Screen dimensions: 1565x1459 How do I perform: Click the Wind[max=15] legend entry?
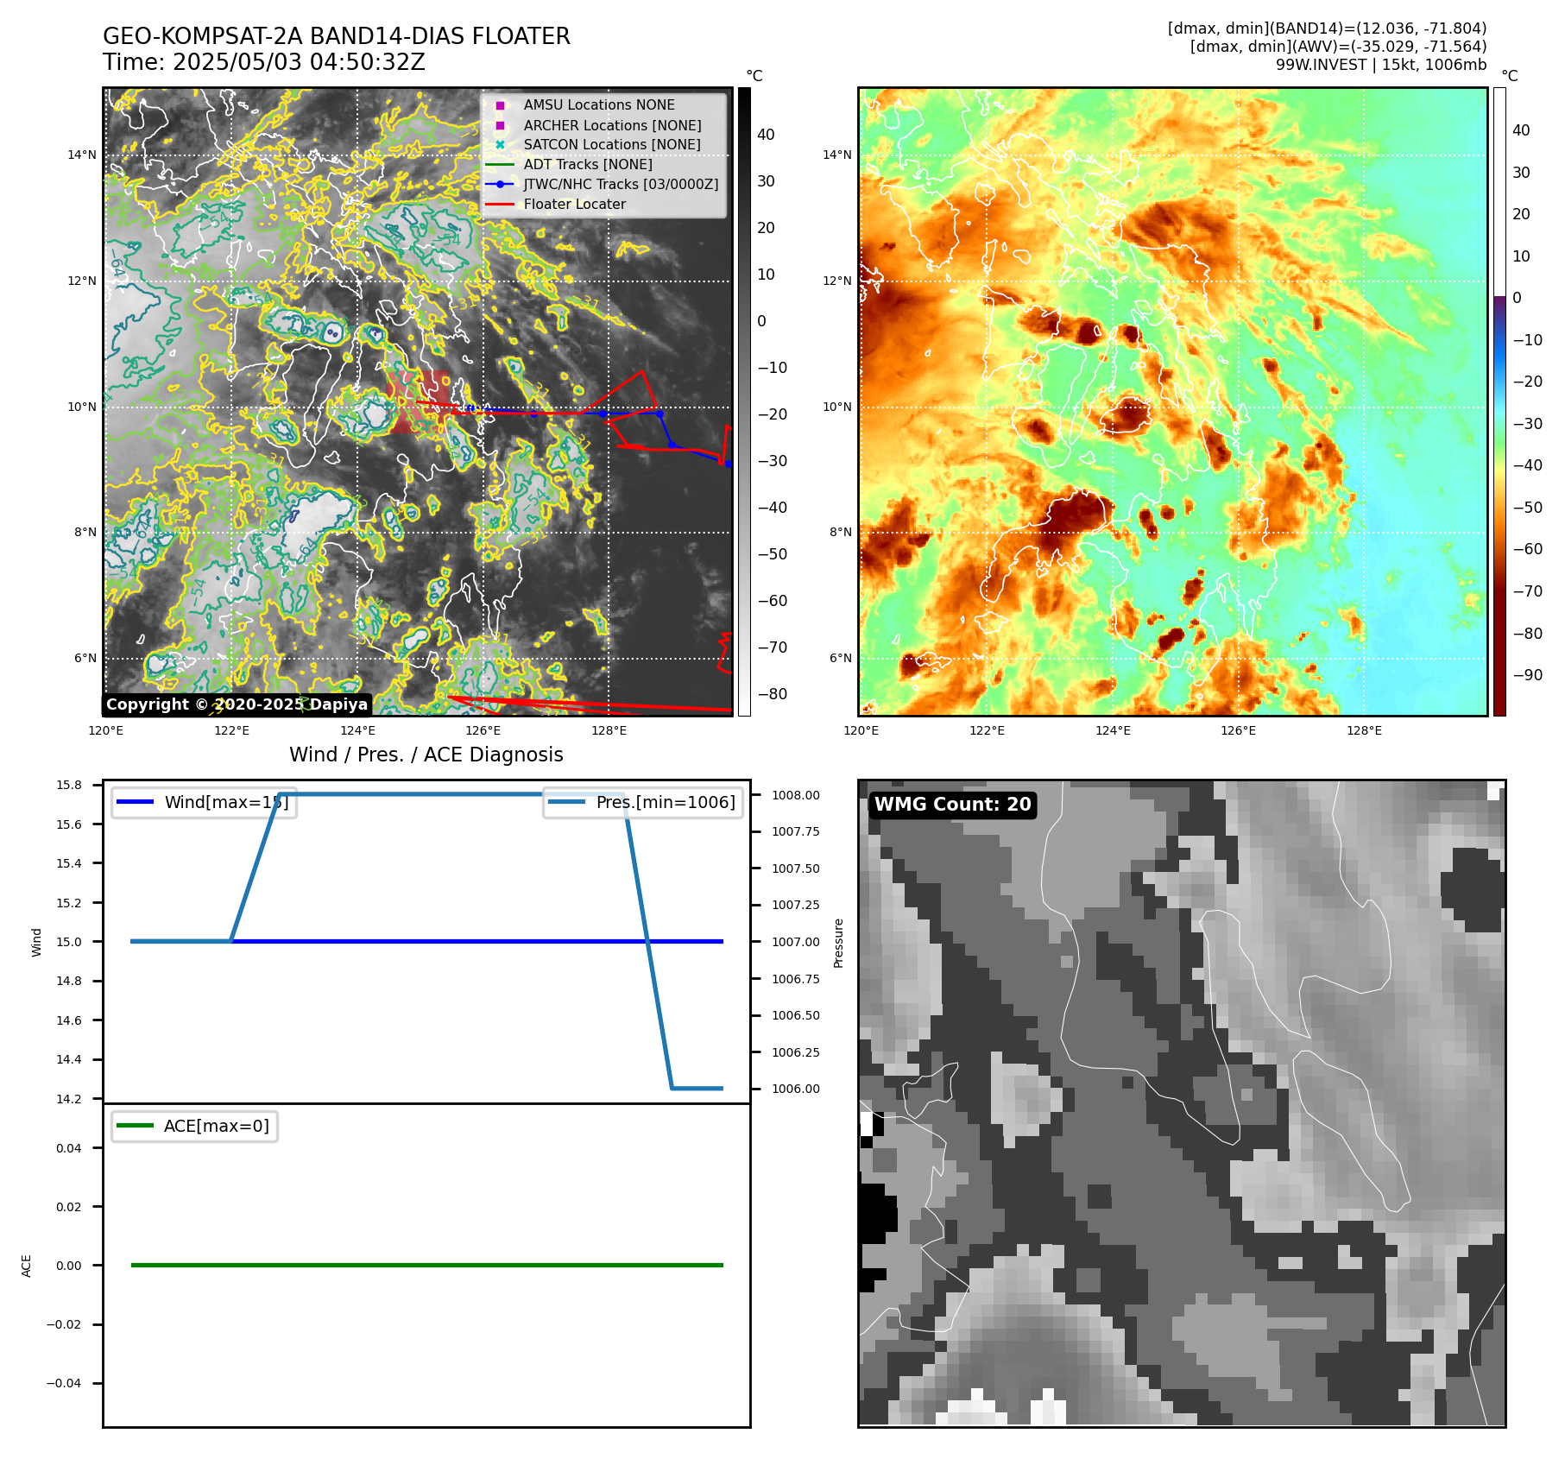tap(205, 803)
